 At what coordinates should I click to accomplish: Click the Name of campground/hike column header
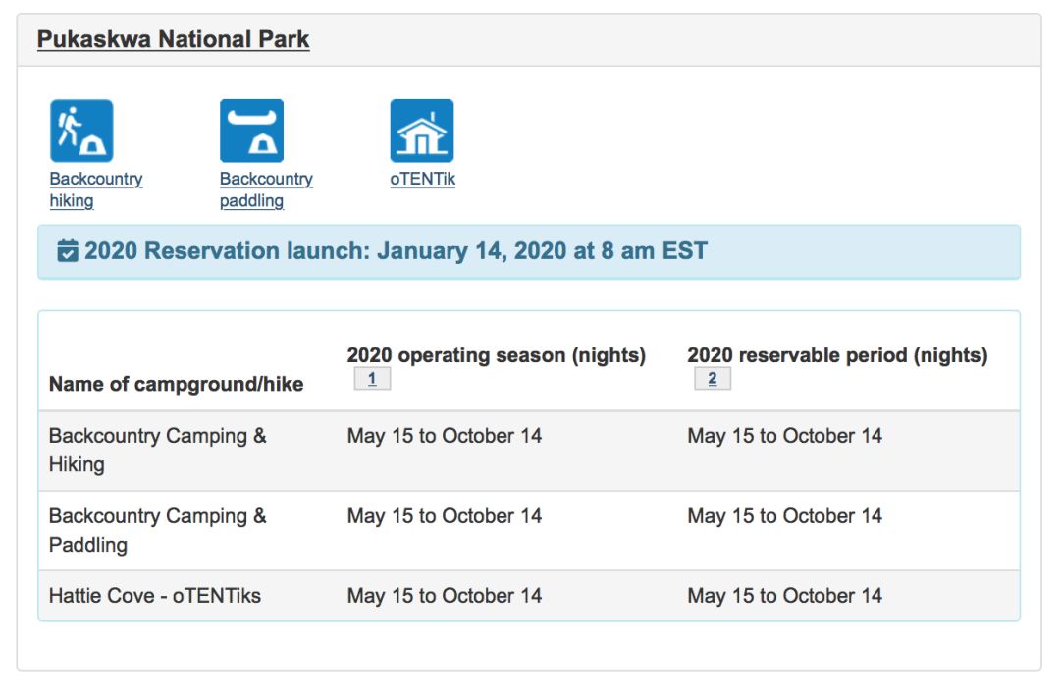[x=176, y=384]
